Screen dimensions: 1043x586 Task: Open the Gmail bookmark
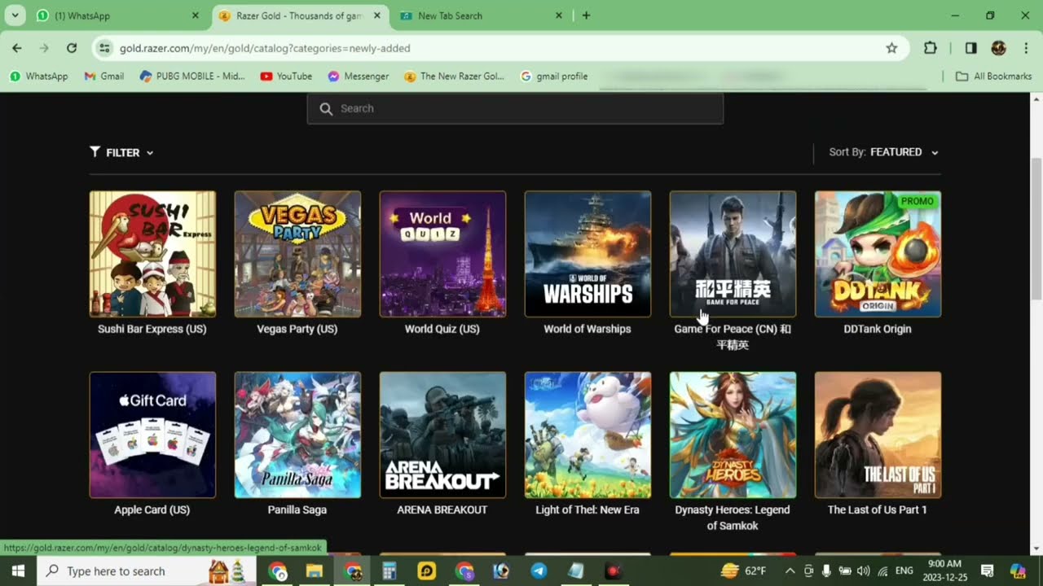[x=104, y=76]
